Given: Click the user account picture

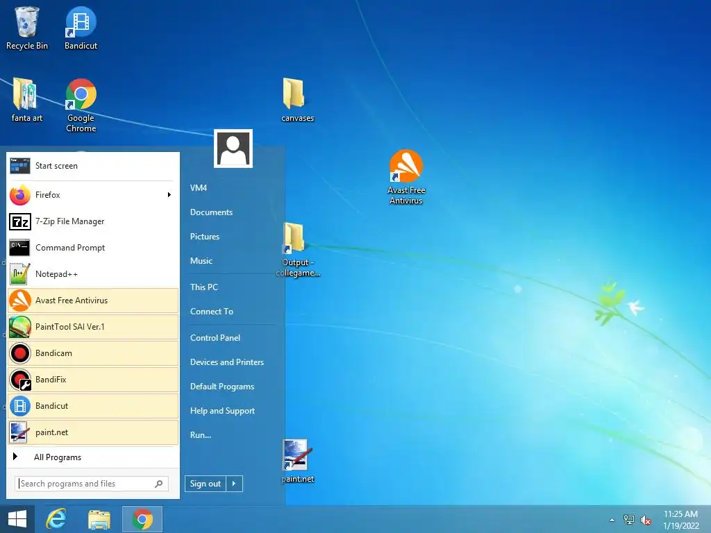Looking at the screenshot, I should coord(233,149).
